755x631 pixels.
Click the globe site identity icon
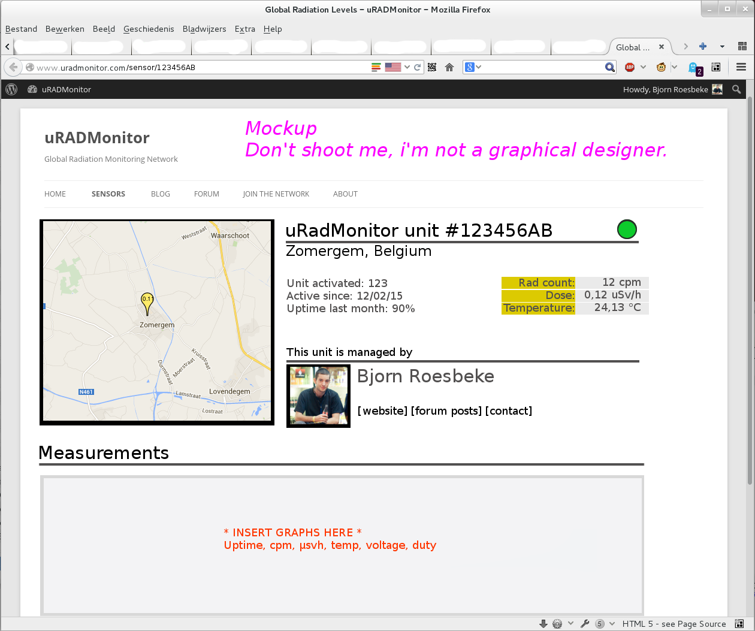click(30, 67)
